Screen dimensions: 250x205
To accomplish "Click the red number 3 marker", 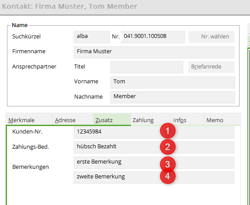I will 168,164.
